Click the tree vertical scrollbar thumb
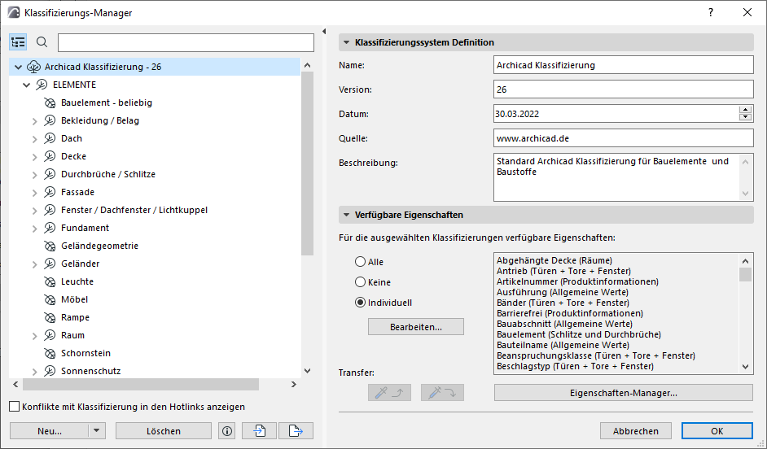Image resolution: width=767 pixels, height=449 pixels. [x=307, y=163]
